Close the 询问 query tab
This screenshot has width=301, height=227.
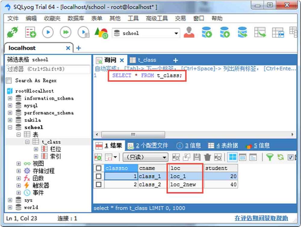click(122, 60)
